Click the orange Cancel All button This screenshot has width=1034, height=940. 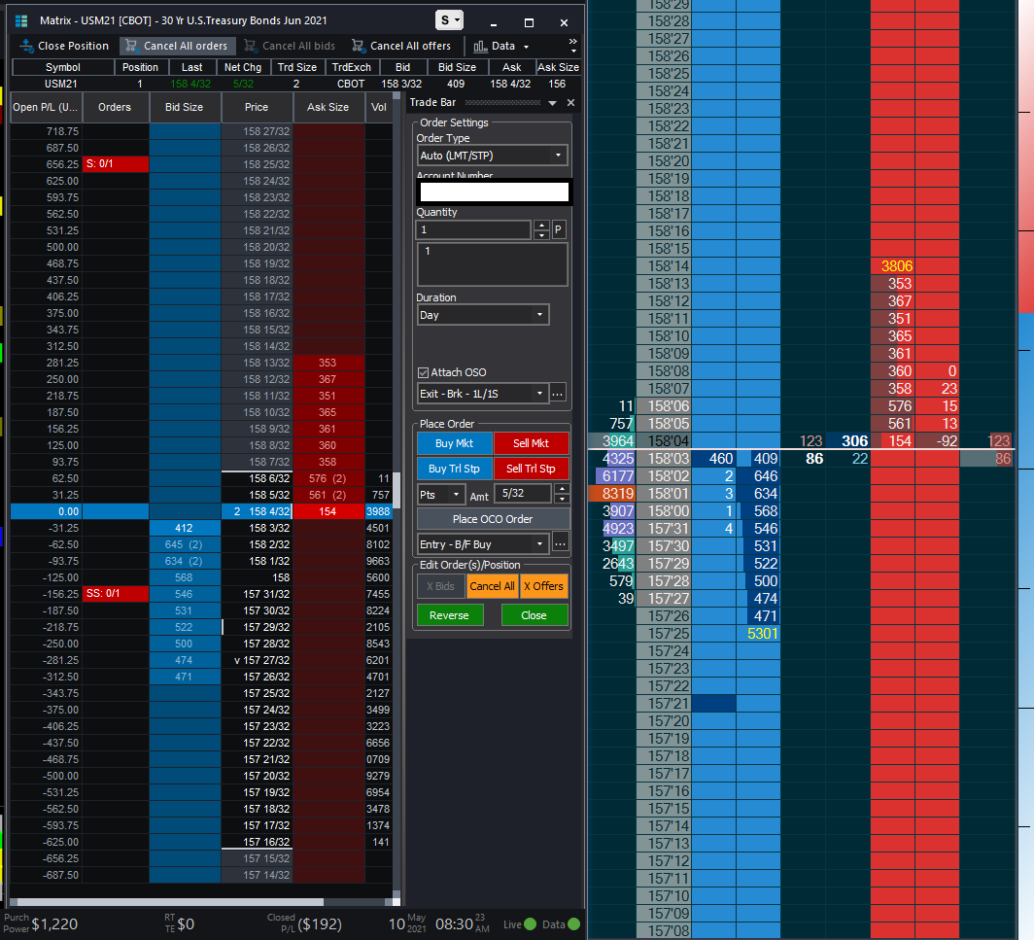pyautogui.click(x=492, y=586)
